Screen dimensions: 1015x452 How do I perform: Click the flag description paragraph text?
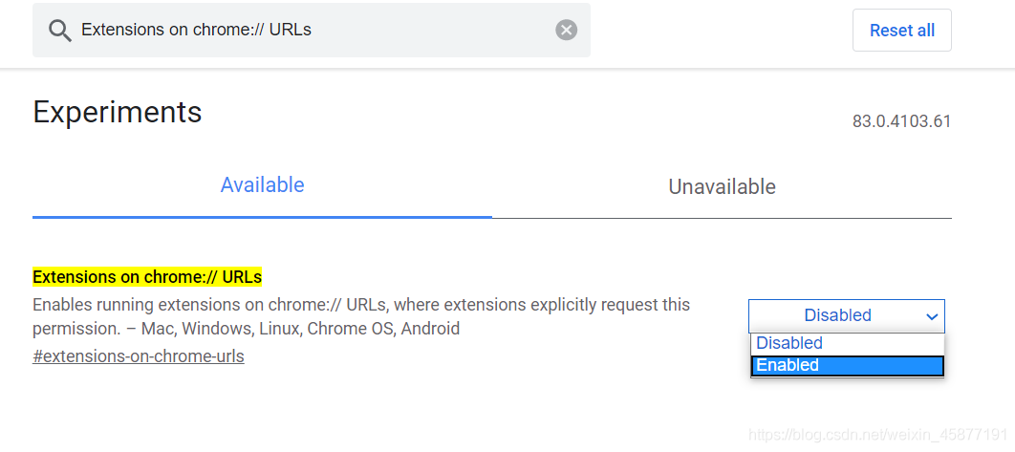coord(361,306)
